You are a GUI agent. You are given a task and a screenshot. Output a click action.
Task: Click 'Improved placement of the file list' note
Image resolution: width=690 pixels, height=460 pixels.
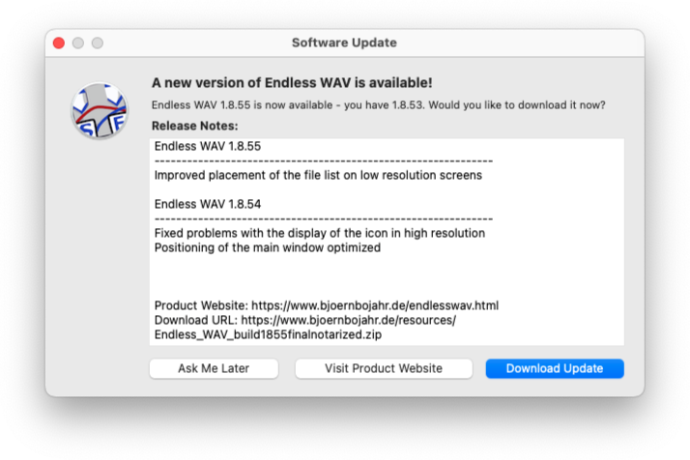click(x=318, y=175)
